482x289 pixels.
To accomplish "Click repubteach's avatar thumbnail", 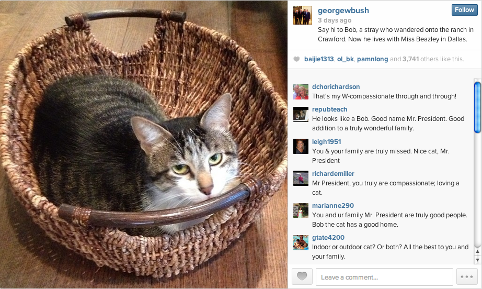I will pyautogui.click(x=301, y=114).
